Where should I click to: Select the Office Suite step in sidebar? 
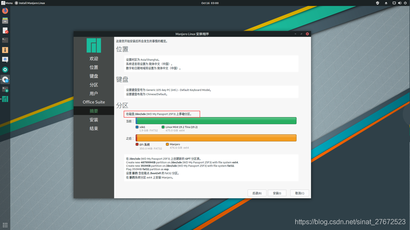point(93,102)
